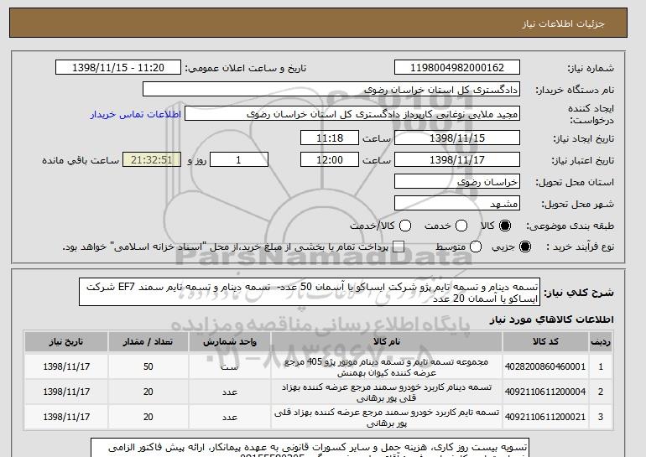646x457 pixels.
Task: Click the remaining time counter 21:32:51
Action: click(152, 160)
